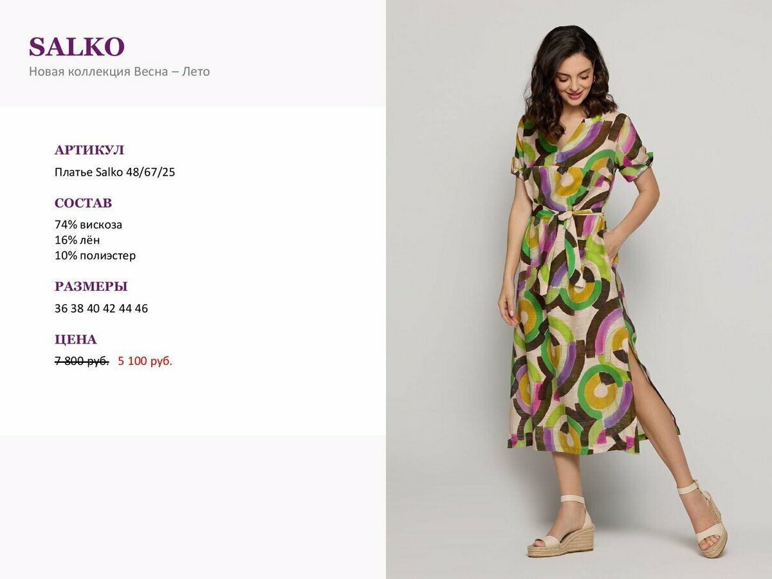
Task: Click the model's dress photo
Action: click(579, 289)
